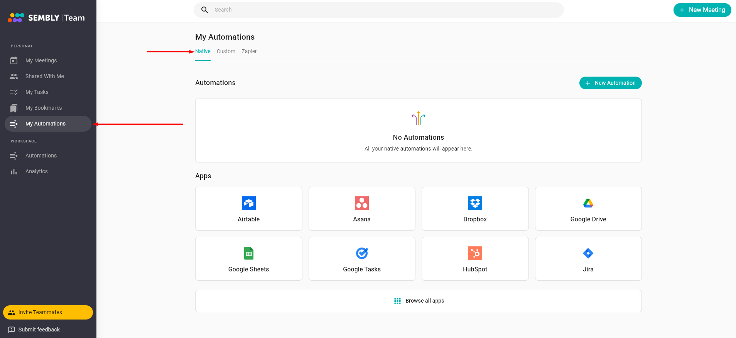Select My Automations menu item
The height and width of the screenshot is (338, 736).
point(48,124)
